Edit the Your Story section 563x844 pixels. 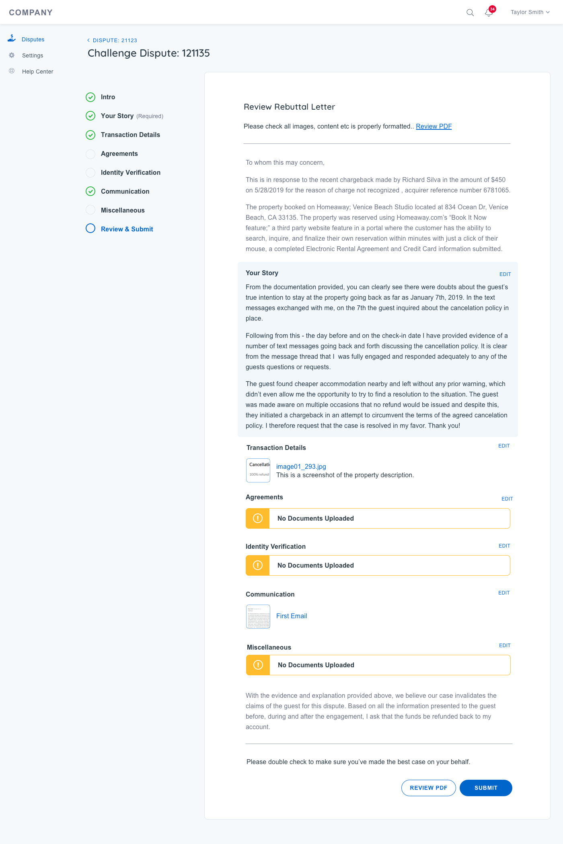click(505, 274)
